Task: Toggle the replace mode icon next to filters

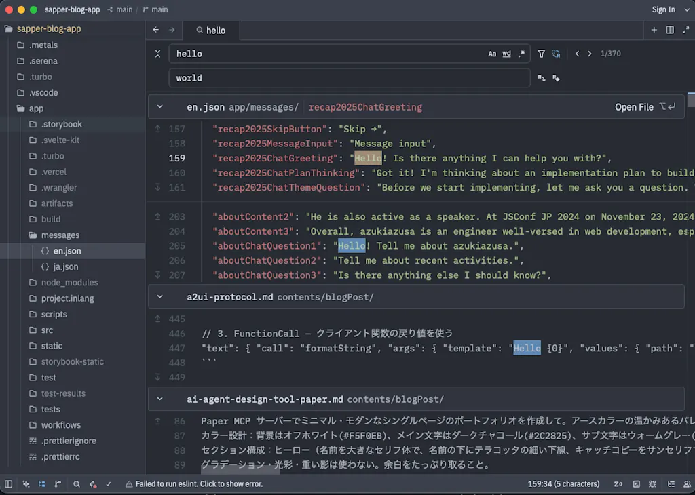Action: [x=556, y=54]
